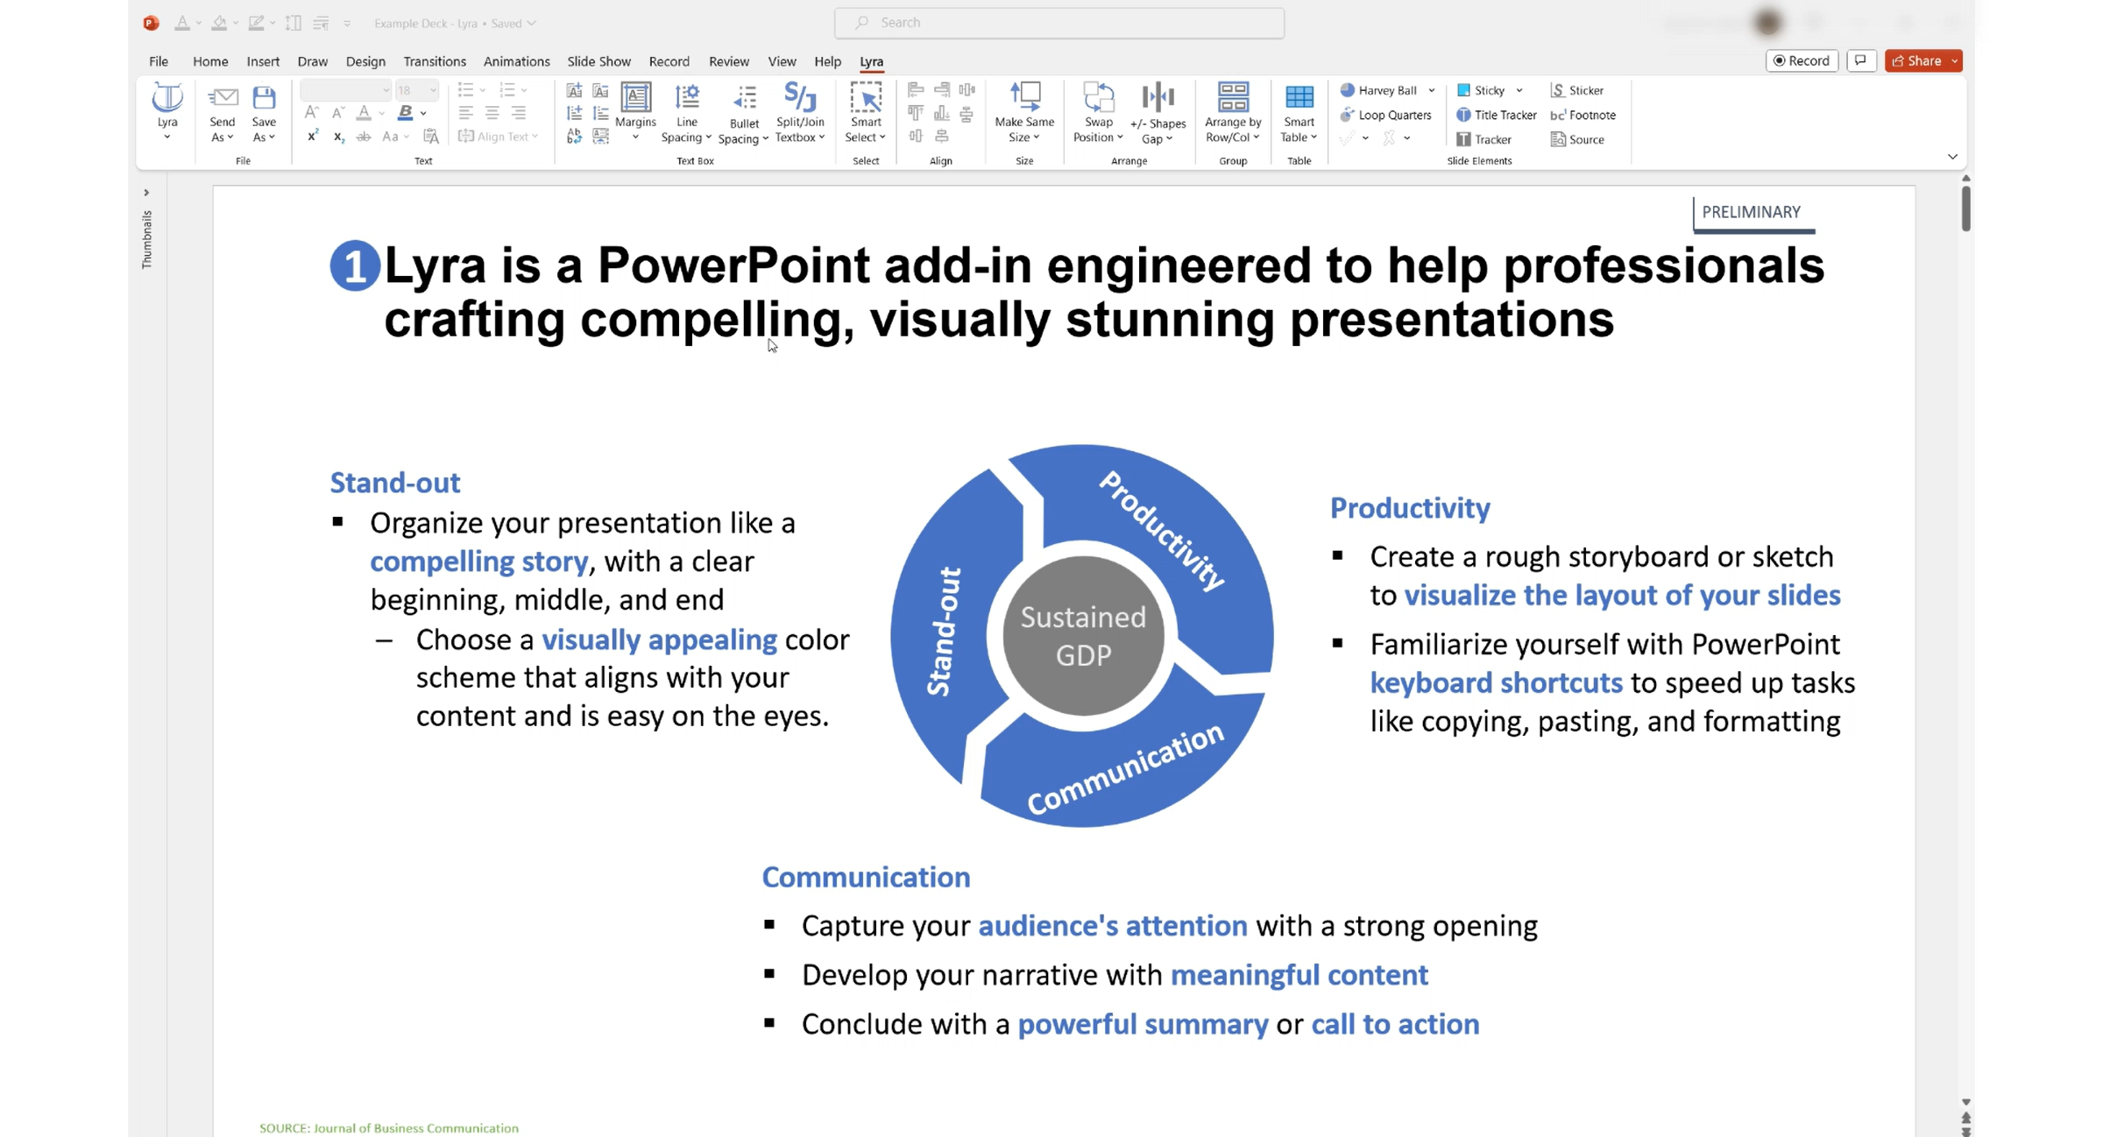
Task: Open the Align Text dropdown
Action: [x=499, y=137]
